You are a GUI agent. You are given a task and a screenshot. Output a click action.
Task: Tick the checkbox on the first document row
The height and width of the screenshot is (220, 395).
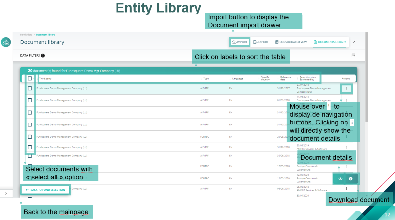click(x=30, y=88)
